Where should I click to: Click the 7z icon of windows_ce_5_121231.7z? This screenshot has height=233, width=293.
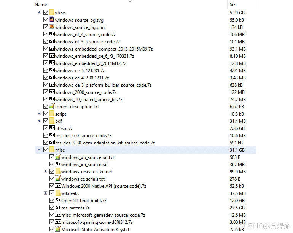tap(52, 70)
